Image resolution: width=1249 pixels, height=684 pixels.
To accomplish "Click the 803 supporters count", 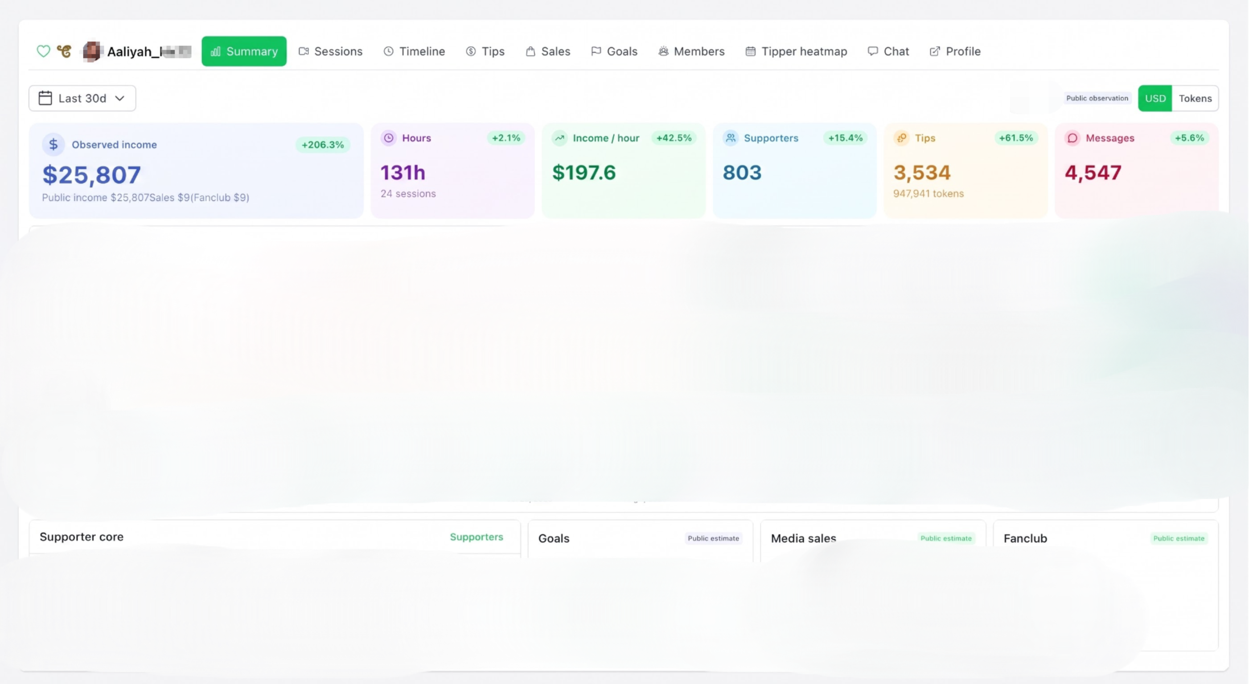I will [x=742, y=172].
